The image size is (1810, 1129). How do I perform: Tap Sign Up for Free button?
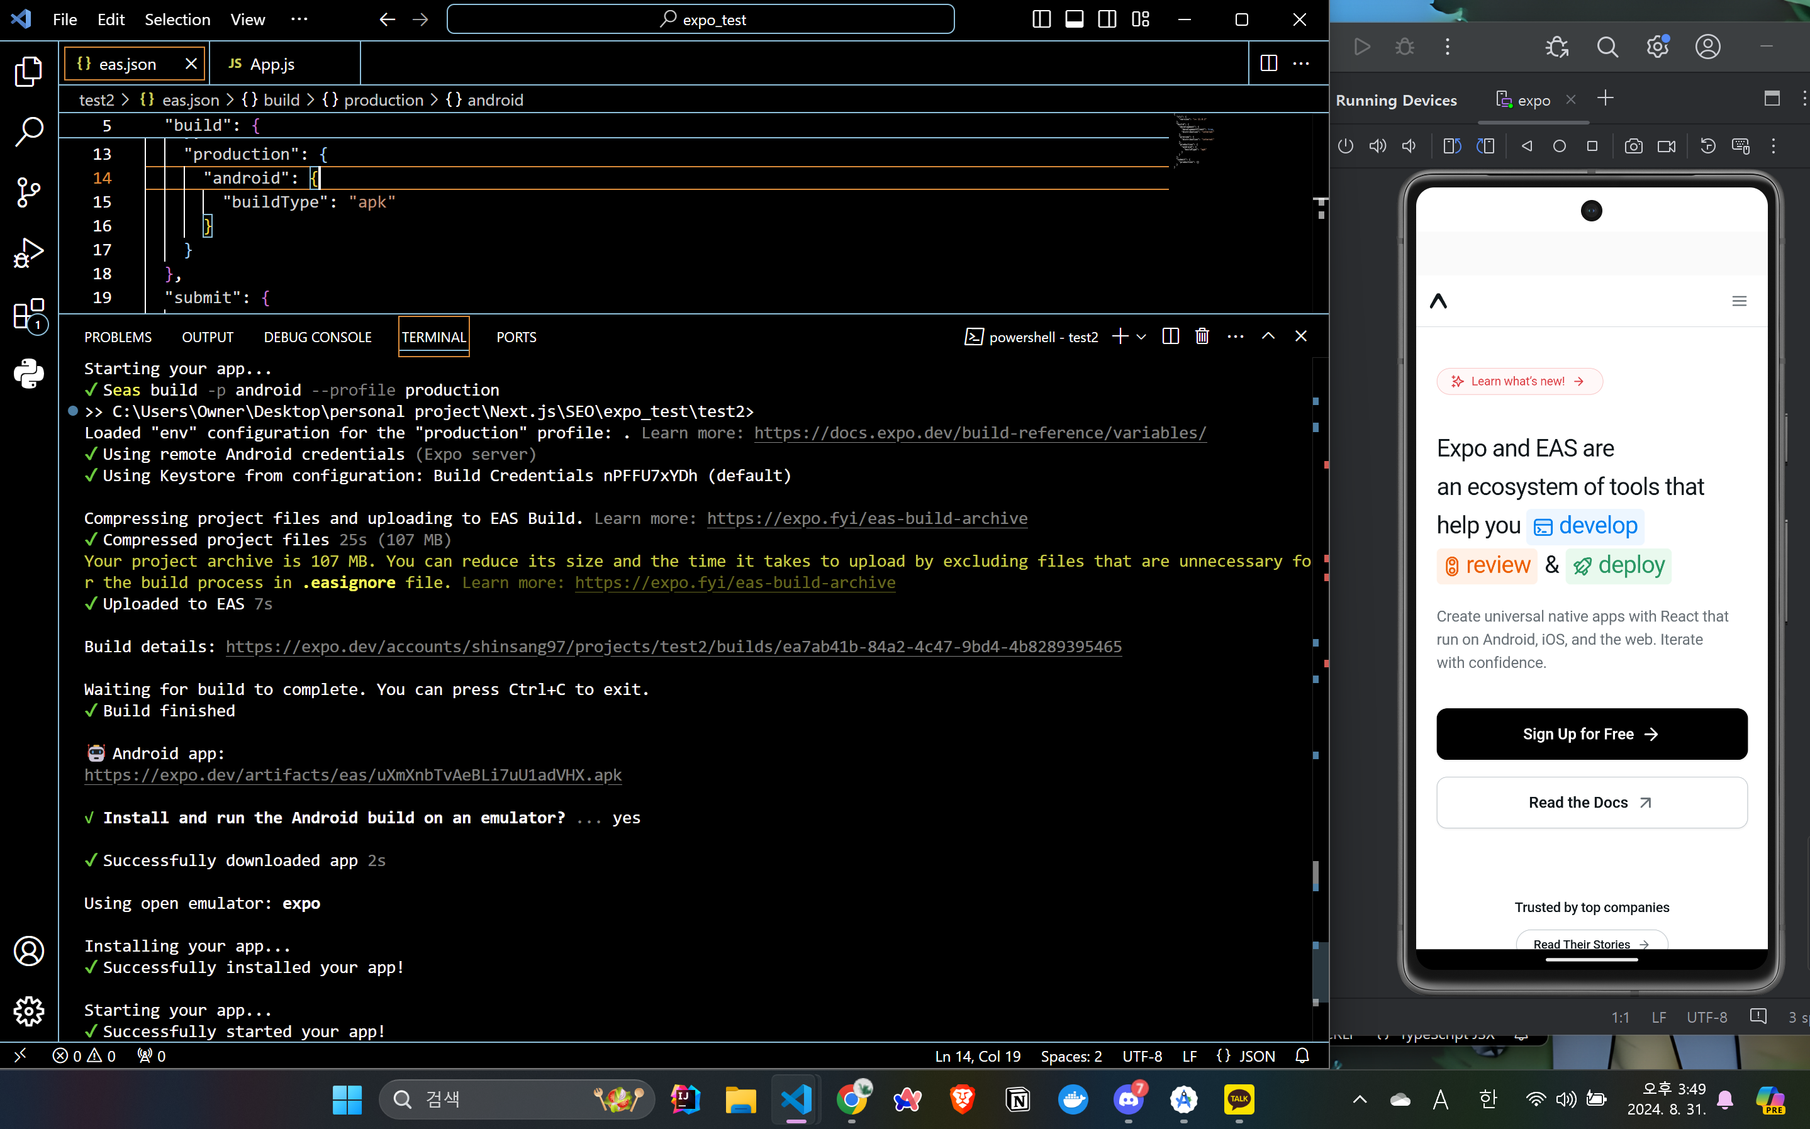click(x=1591, y=734)
